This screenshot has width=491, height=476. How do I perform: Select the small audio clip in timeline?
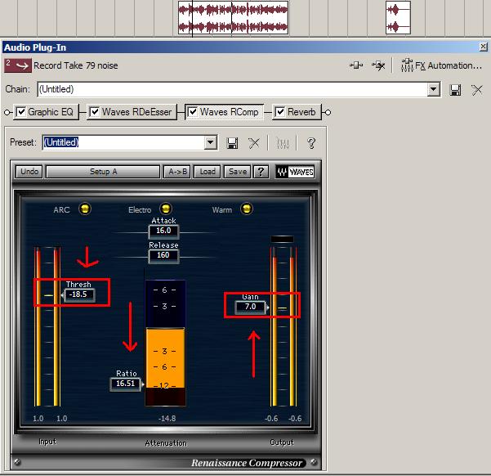pos(398,18)
